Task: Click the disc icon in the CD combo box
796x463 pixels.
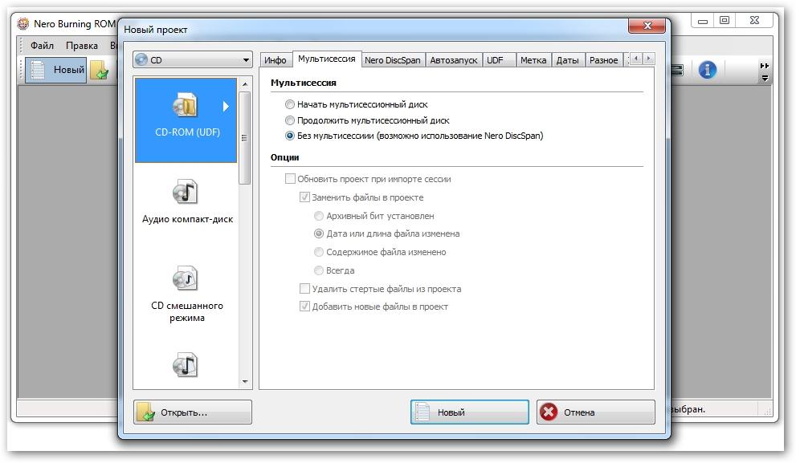Action: [x=141, y=60]
